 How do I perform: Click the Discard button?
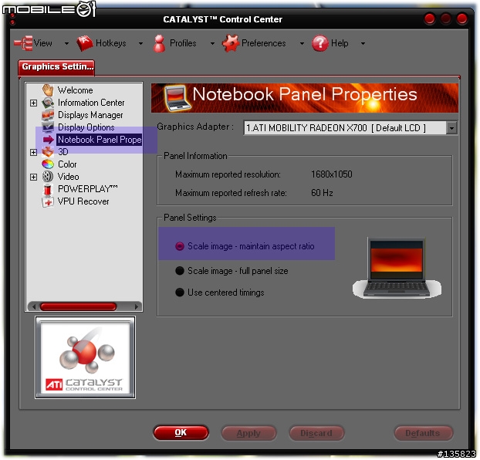coord(316,433)
